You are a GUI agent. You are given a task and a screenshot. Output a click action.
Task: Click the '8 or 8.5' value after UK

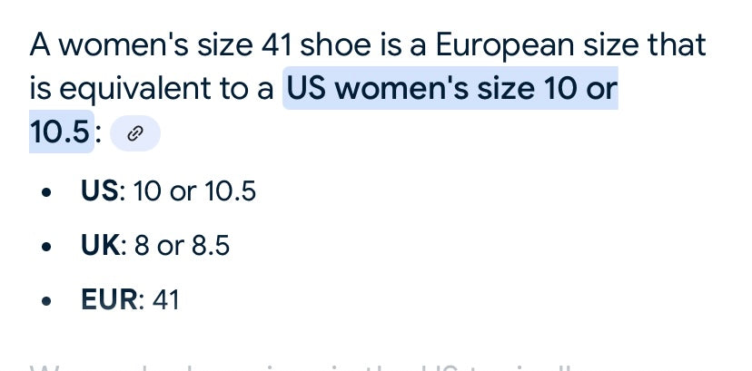(183, 245)
